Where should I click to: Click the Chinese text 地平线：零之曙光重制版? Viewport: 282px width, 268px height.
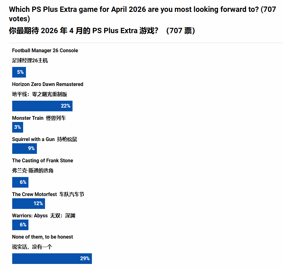(40, 94)
